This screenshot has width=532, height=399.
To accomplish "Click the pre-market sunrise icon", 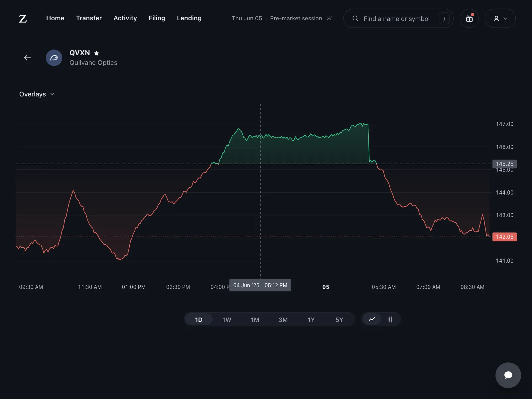I will [x=329, y=18].
